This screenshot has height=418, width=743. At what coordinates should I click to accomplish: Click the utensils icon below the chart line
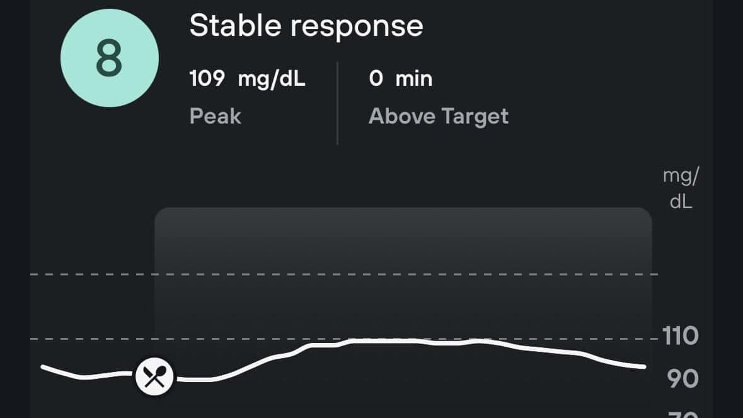click(x=155, y=376)
